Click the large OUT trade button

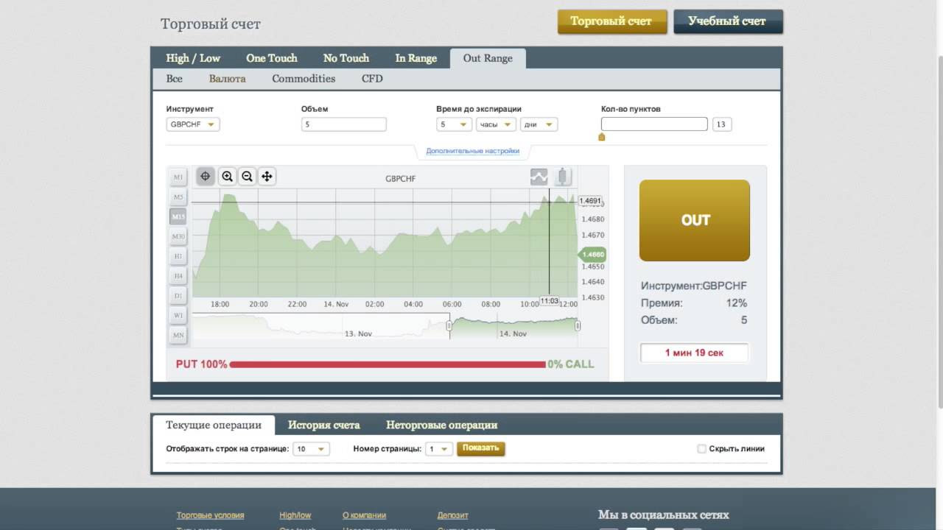click(x=695, y=220)
